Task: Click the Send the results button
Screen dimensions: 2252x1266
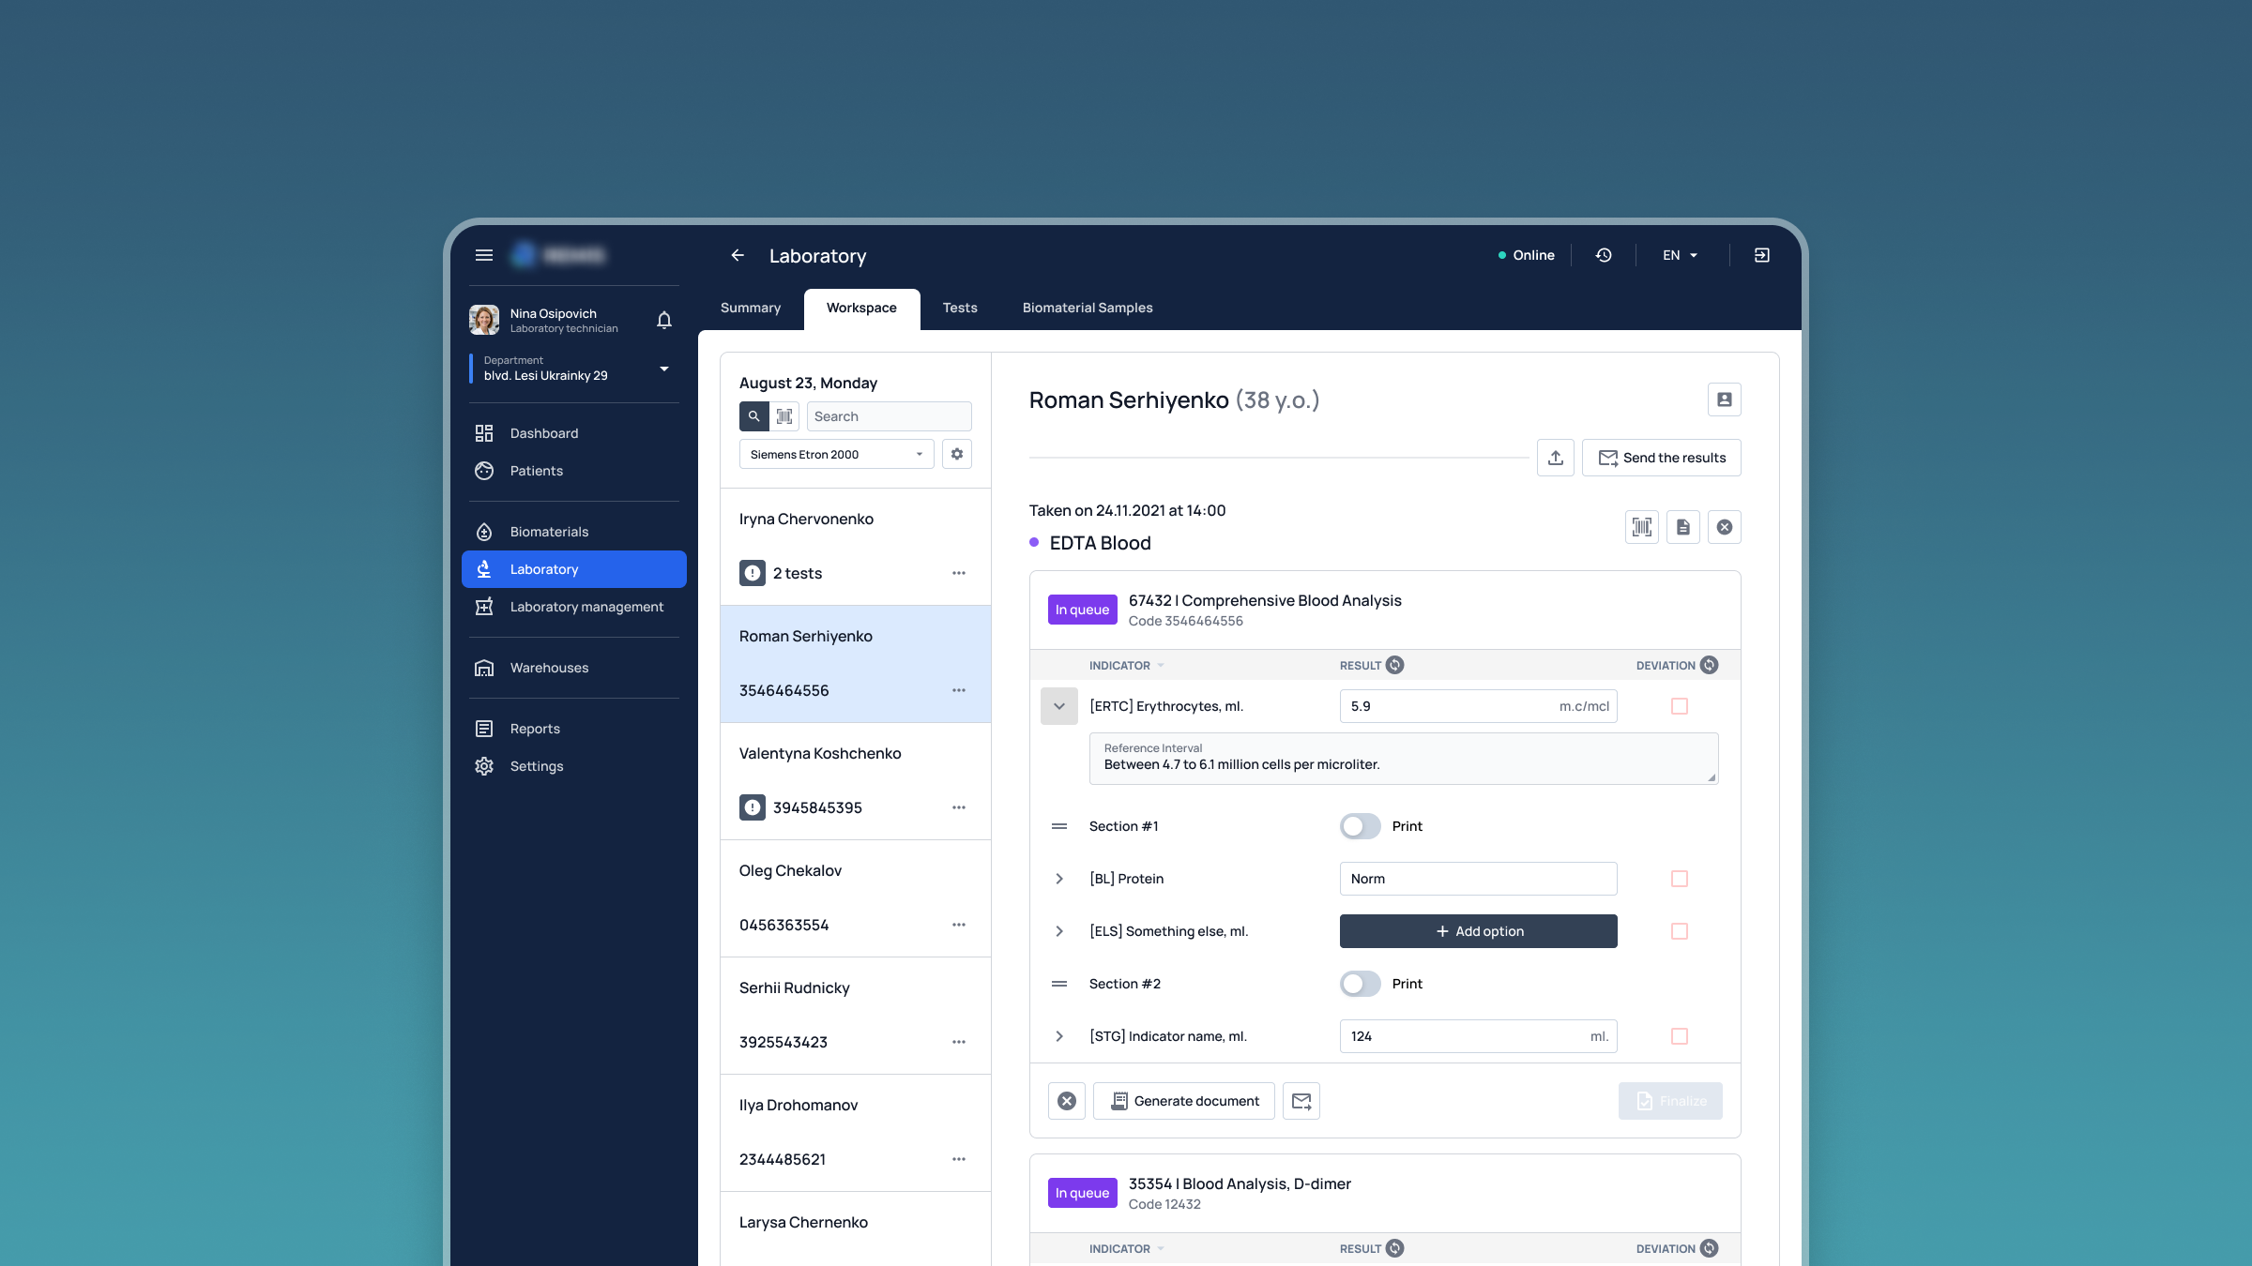Action: (x=1661, y=458)
